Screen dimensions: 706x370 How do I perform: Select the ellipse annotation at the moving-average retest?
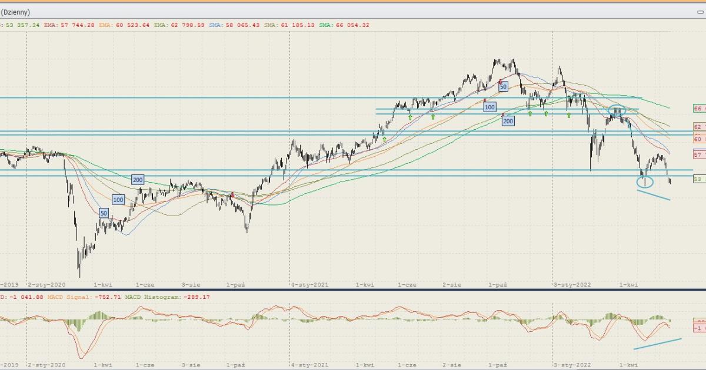pos(617,110)
